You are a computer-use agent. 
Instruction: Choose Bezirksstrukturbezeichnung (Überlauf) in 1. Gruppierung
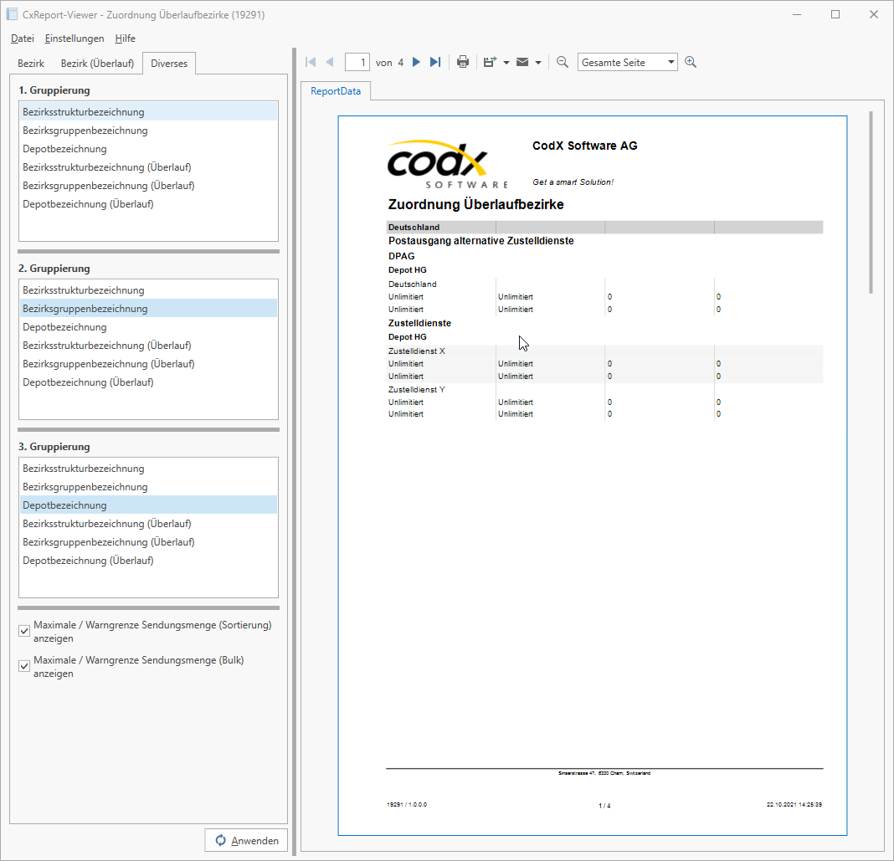point(148,167)
